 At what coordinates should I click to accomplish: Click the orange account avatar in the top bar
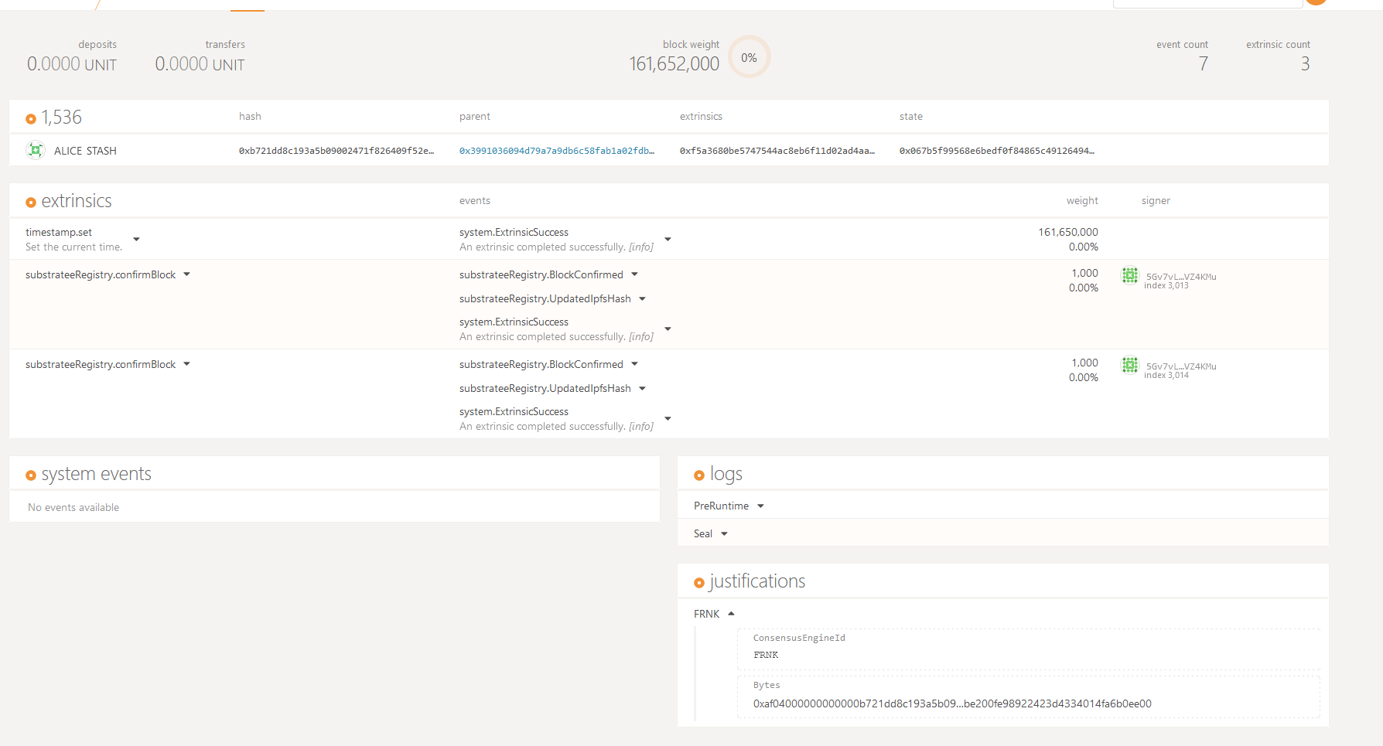click(1316, 2)
